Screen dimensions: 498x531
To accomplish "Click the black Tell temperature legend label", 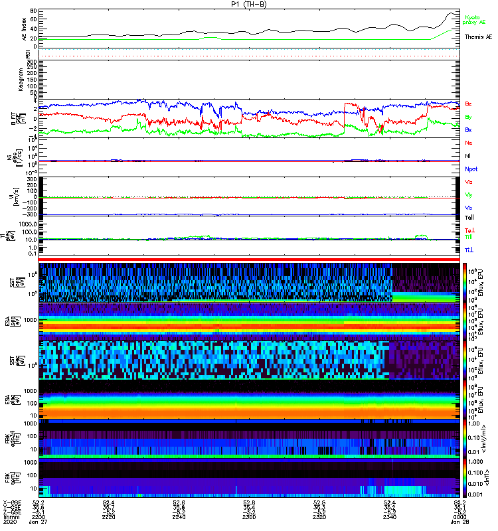I will tap(469, 218).
